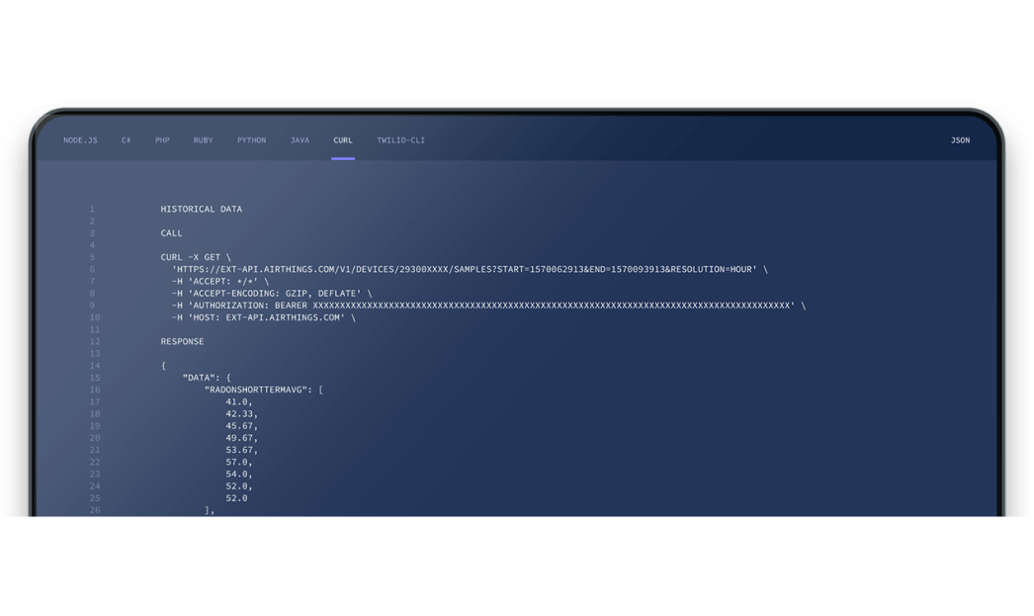Click the RESPONSE label line
The height and width of the screenshot is (616, 1034).
click(x=183, y=342)
